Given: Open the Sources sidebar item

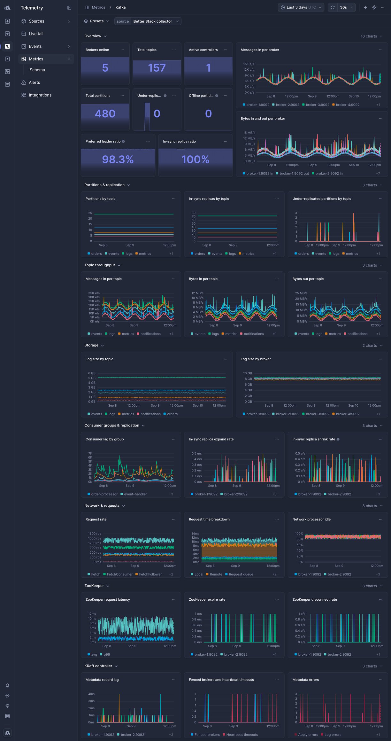Looking at the screenshot, I should (x=46, y=21).
